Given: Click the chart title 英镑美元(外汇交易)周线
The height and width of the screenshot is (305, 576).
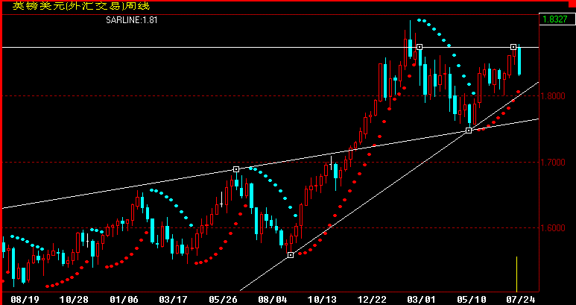Looking at the screenshot, I should [x=81, y=6].
